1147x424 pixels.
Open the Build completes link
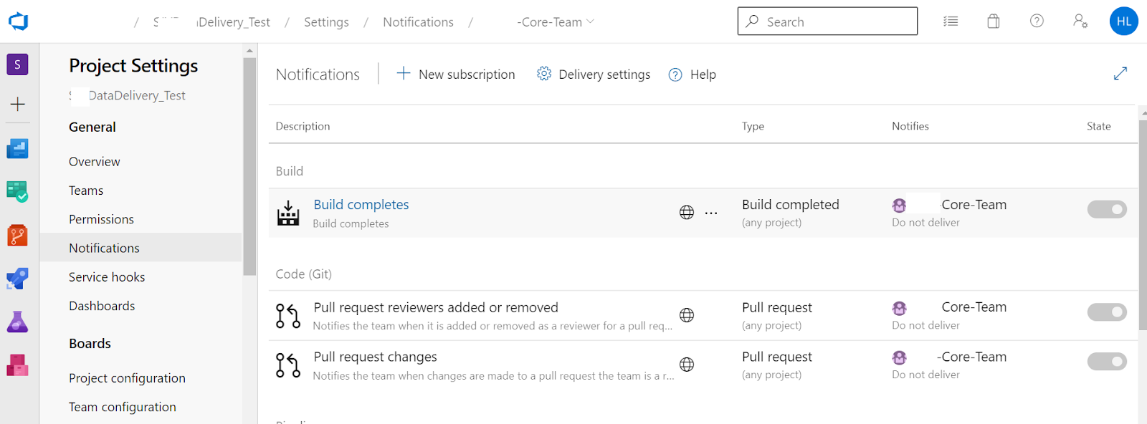coord(361,205)
